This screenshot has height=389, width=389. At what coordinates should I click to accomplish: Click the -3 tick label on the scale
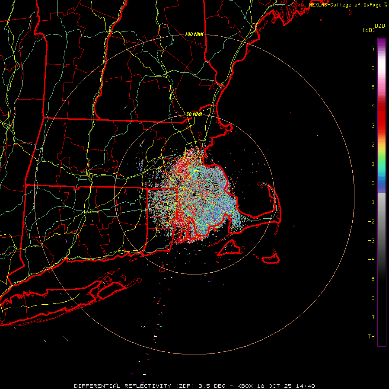pos(371,241)
